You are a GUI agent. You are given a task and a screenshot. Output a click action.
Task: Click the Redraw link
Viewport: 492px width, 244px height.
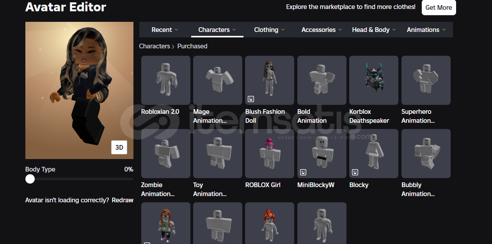click(123, 200)
